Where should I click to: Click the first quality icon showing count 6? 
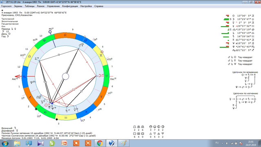pos(135,134)
